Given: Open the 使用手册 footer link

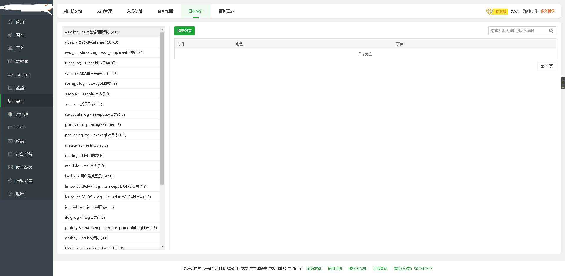Looking at the screenshot, I should tap(335, 268).
